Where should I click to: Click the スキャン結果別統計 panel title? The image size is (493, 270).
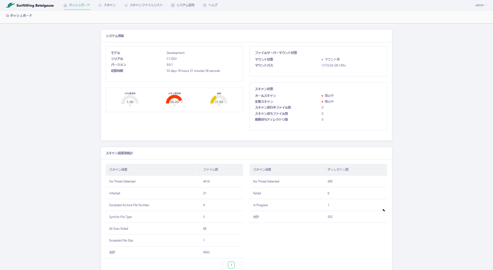coord(119,153)
